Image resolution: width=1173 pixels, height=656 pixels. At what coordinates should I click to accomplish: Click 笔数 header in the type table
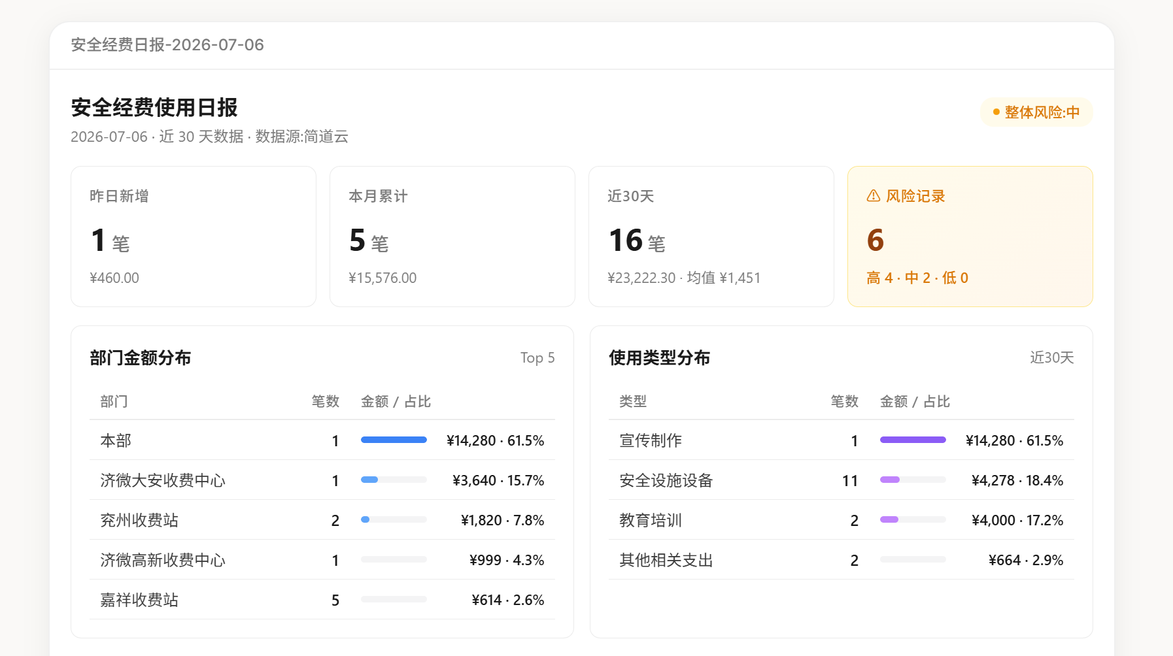[x=845, y=401]
